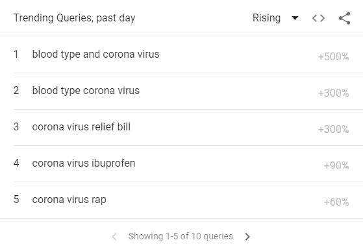Click the +60% rising value
363x251 pixels.
pos(336,202)
